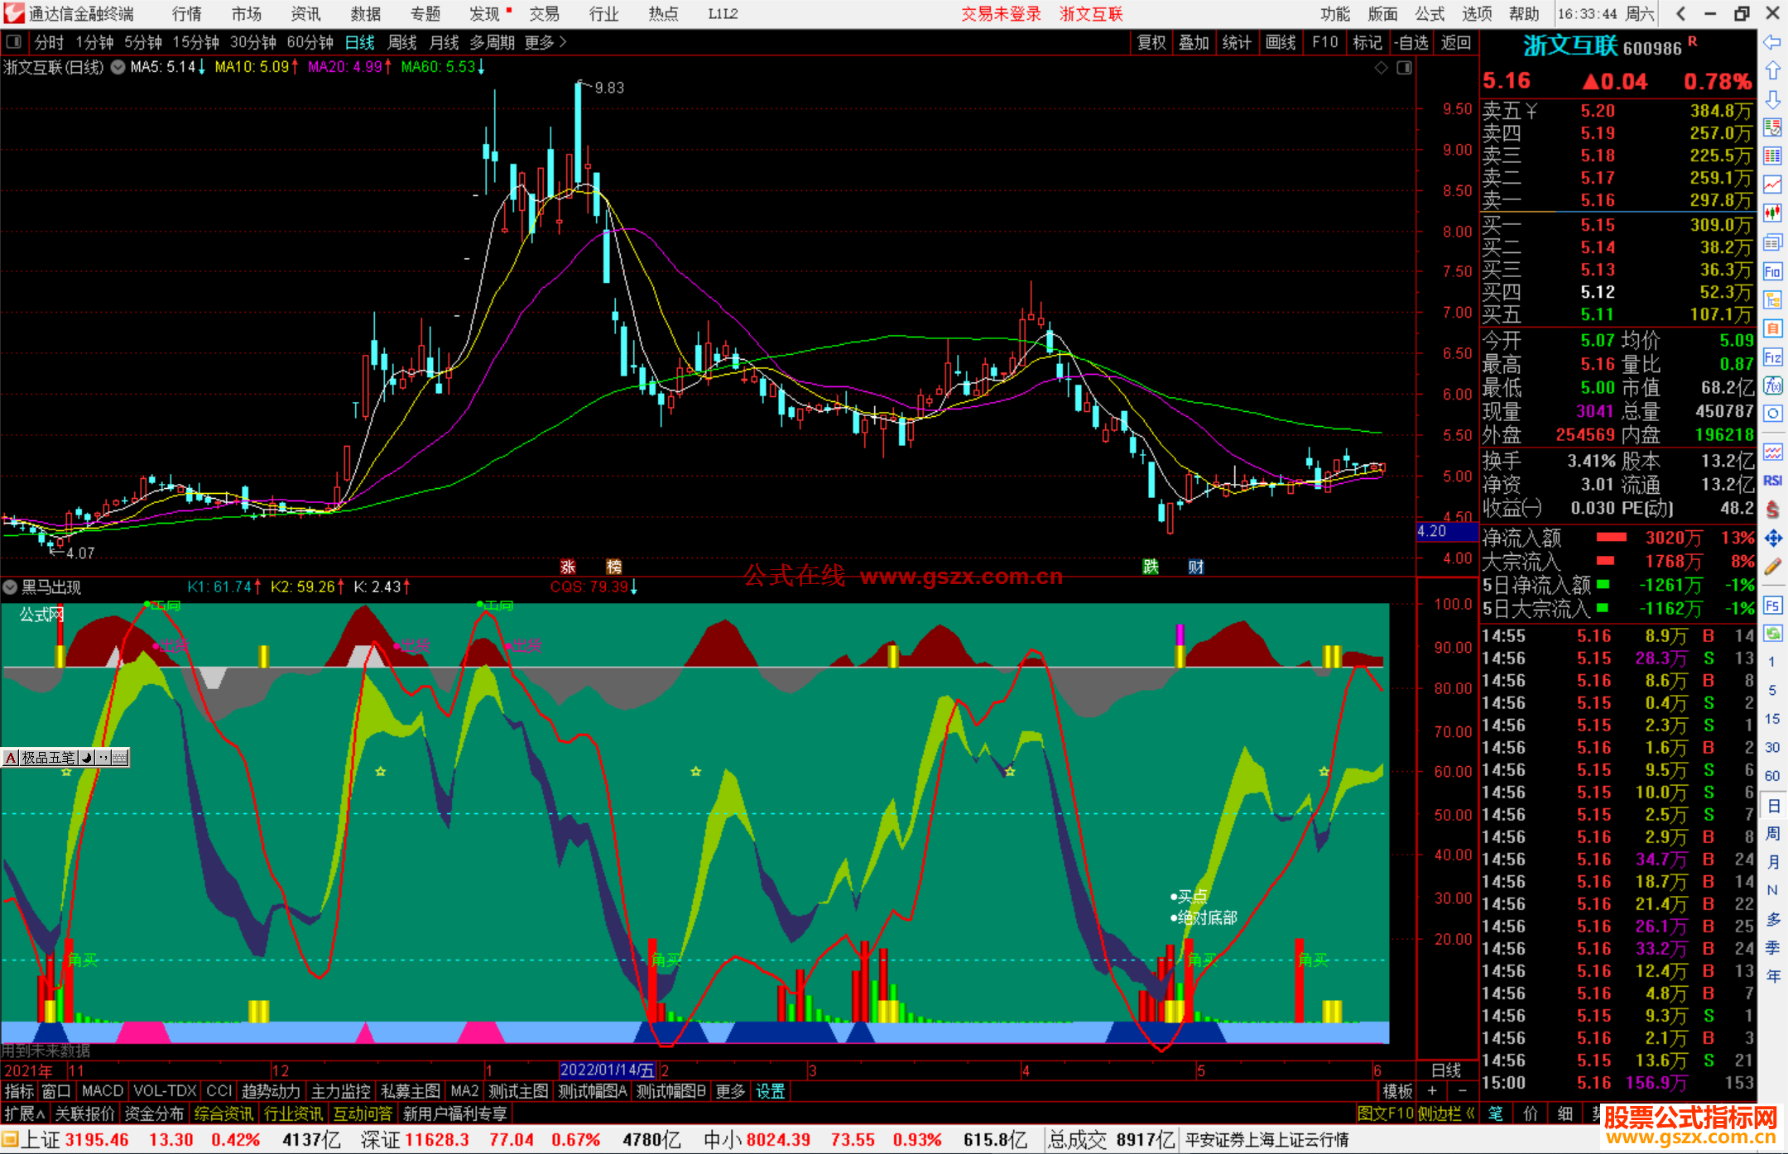Expand the 更多 periods dropdown in top toolbar
This screenshot has width=1788, height=1154.
[546, 42]
